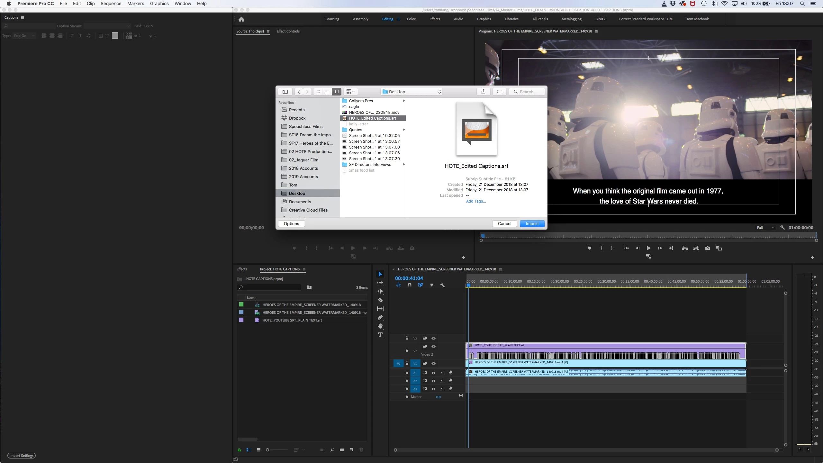Switch to the Color workspace tab
This screenshot has height=463, width=823.
point(411,19)
